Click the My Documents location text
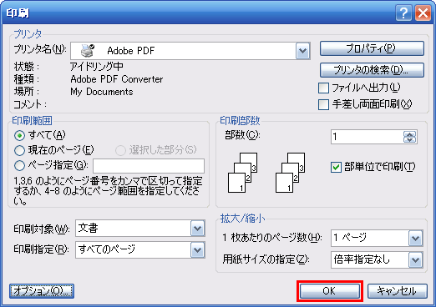436x307 pixels. coord(102,92)
